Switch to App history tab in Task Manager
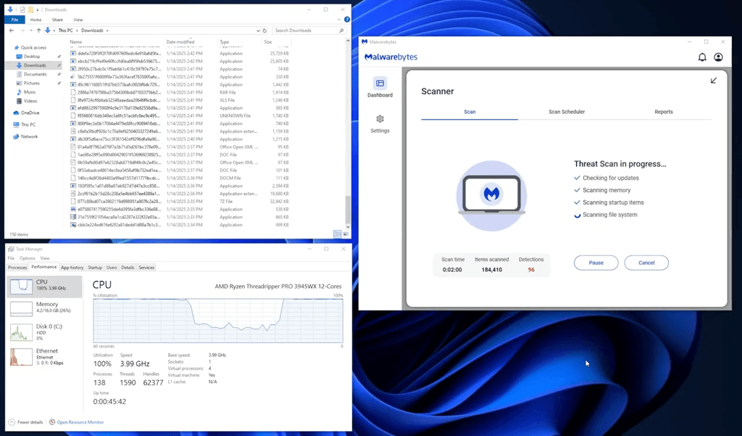Image resolution: width=742 pixels, height=436 pixels. tap(72, 268)
